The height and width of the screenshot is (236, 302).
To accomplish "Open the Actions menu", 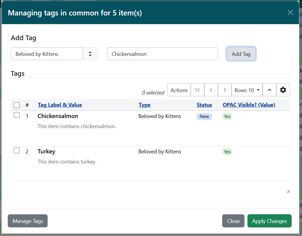I will [179, 90].
